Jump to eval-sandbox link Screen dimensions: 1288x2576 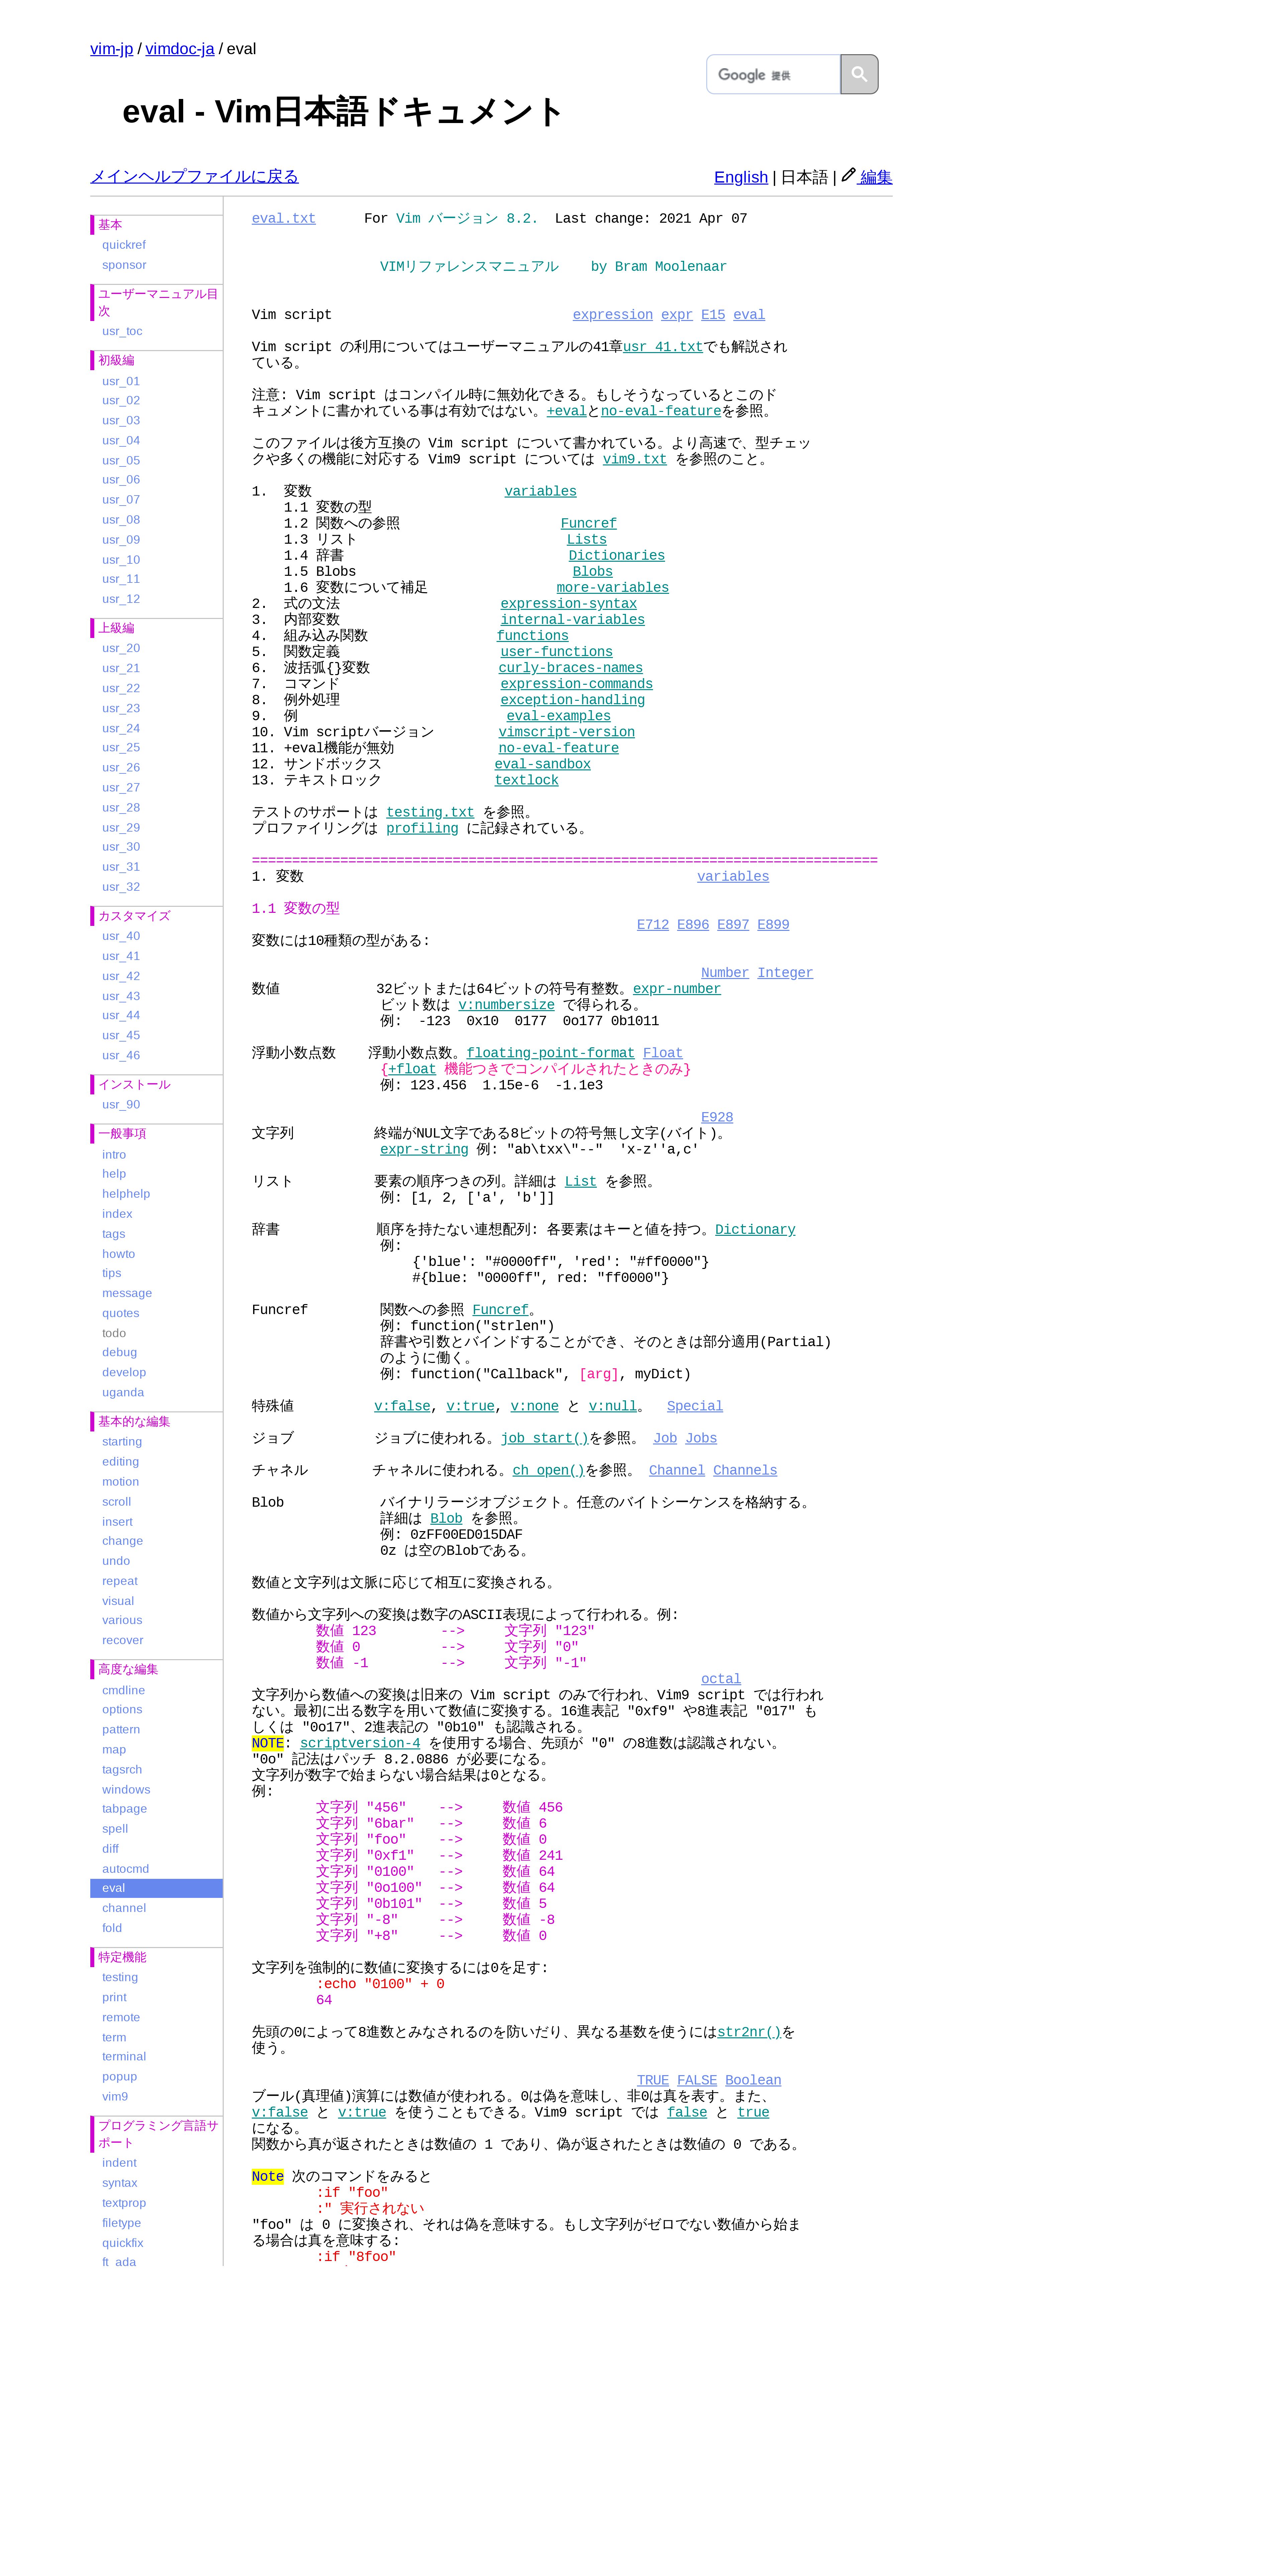click(543, 764)
